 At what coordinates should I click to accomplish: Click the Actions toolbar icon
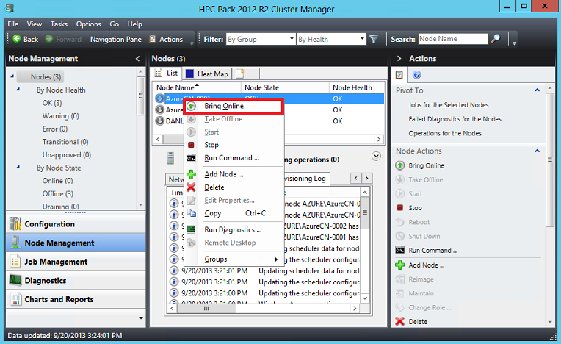(153, 39)
